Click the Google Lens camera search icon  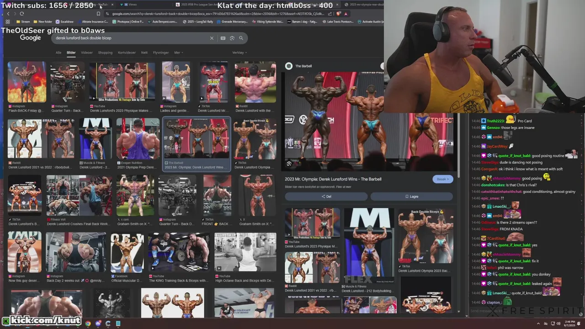pos(232,38)
